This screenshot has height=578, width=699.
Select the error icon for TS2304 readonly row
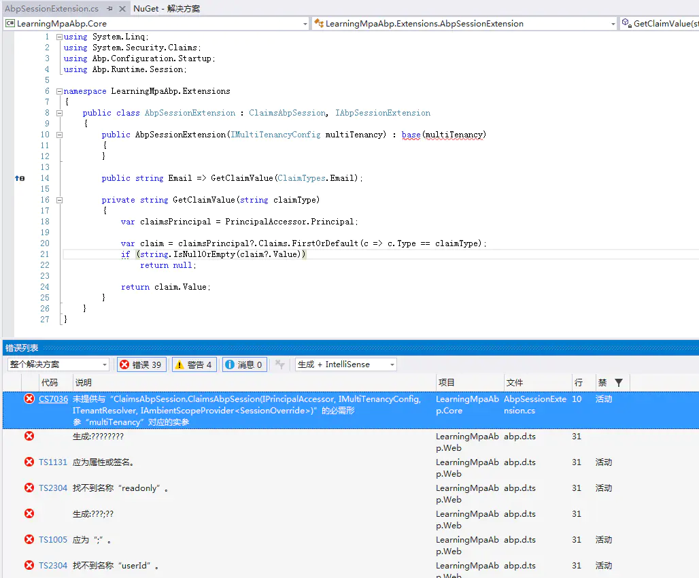click(x=29, y=488)
